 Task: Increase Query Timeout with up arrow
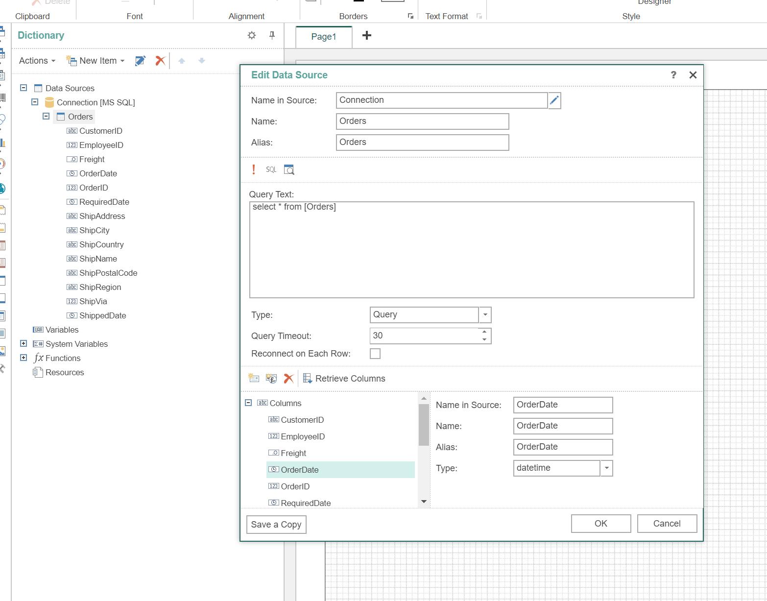tap(484, 332)
